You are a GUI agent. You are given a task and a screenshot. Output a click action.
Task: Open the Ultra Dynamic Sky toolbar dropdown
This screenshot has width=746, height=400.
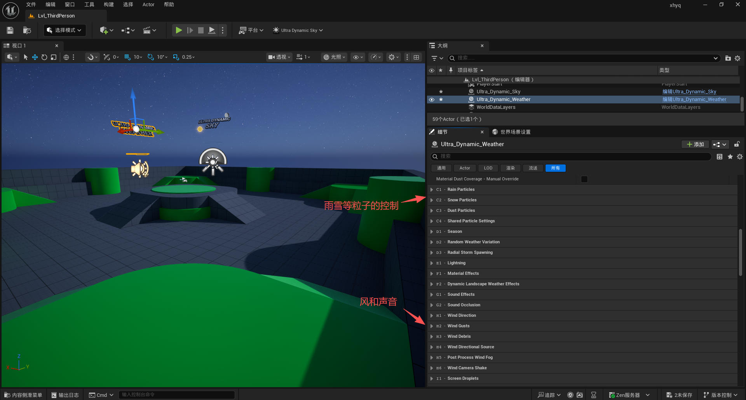[298, 30]
